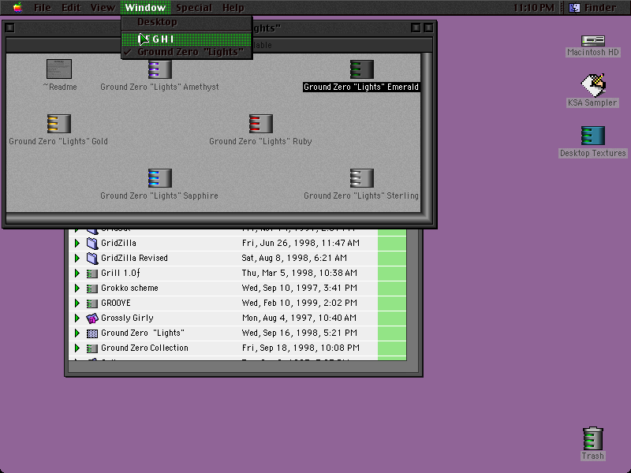Screen dimensions: 631x473
Task: Open the View menu
Action: (103, 8)
